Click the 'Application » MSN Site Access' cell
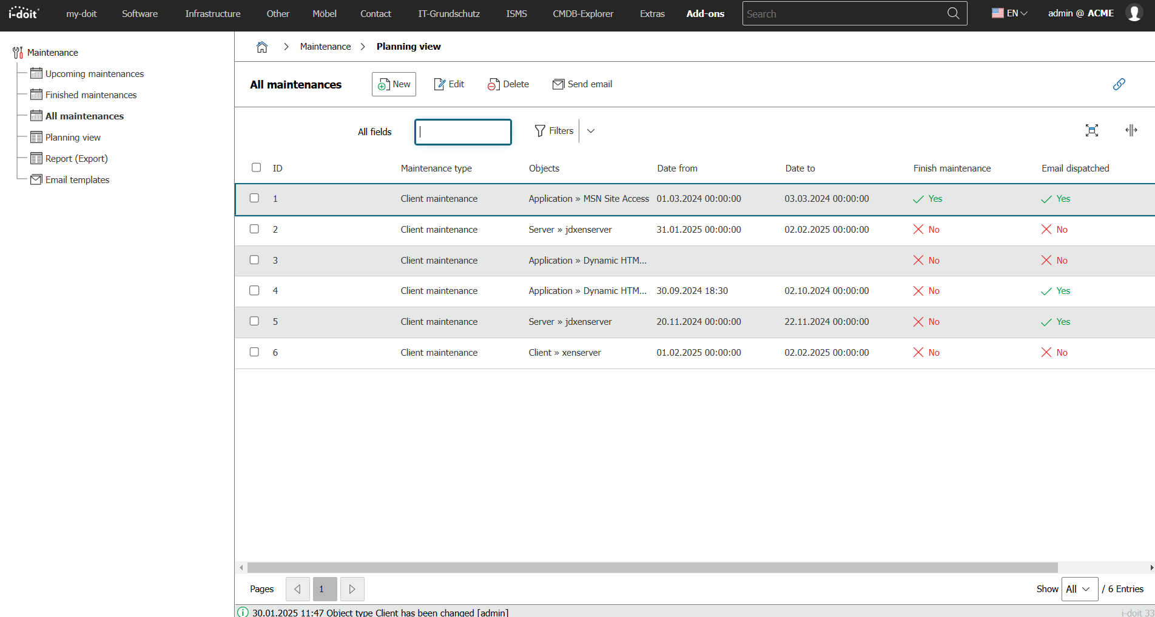 (x=588, y=198)
